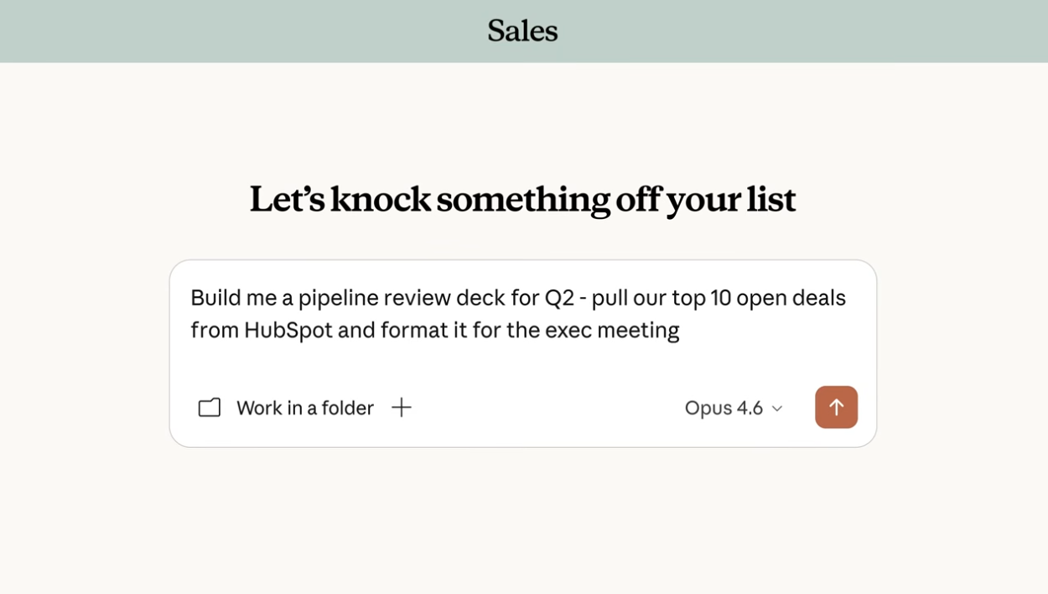Select the 'Sales' header tab at the top
The image size is (1048, 594).
click(x=522, y=31)
